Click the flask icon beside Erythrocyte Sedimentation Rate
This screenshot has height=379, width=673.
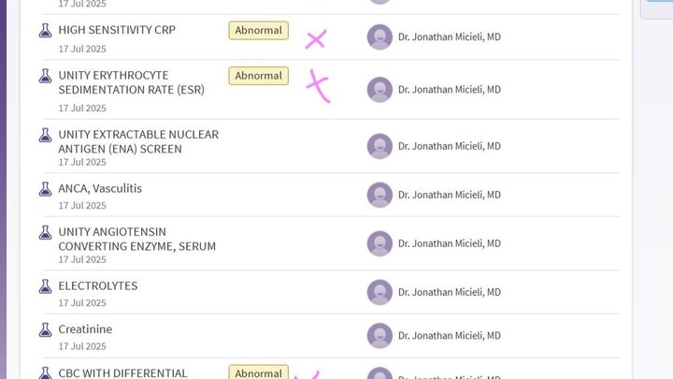[x=45, y=75]
